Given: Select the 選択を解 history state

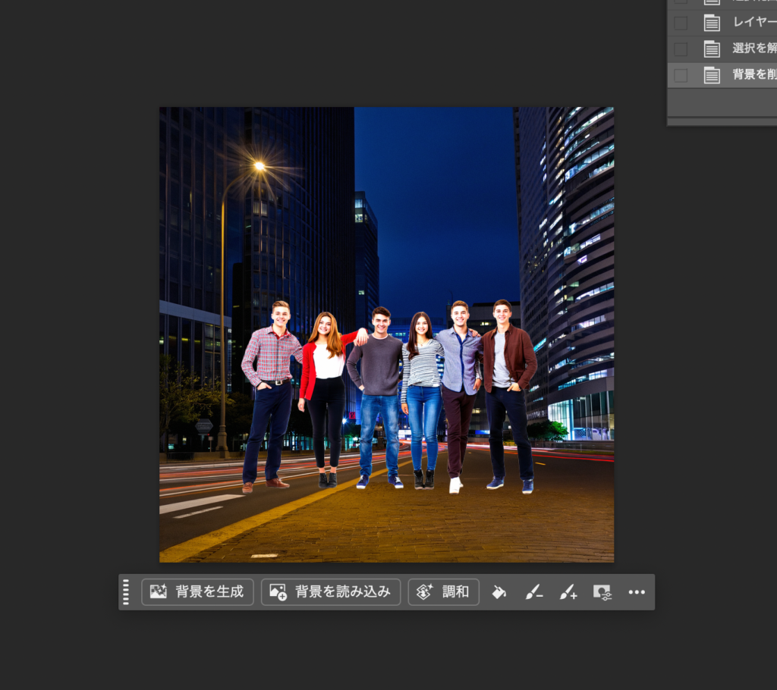Looking at the screenshot, I should (x=753, y=49).
